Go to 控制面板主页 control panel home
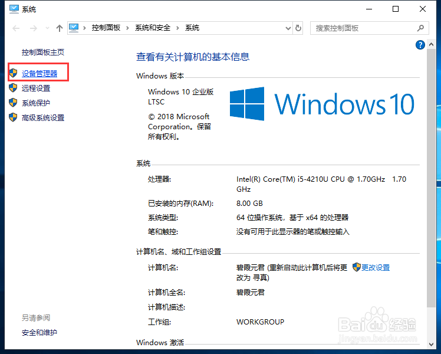441x354 pixels. 43,53
